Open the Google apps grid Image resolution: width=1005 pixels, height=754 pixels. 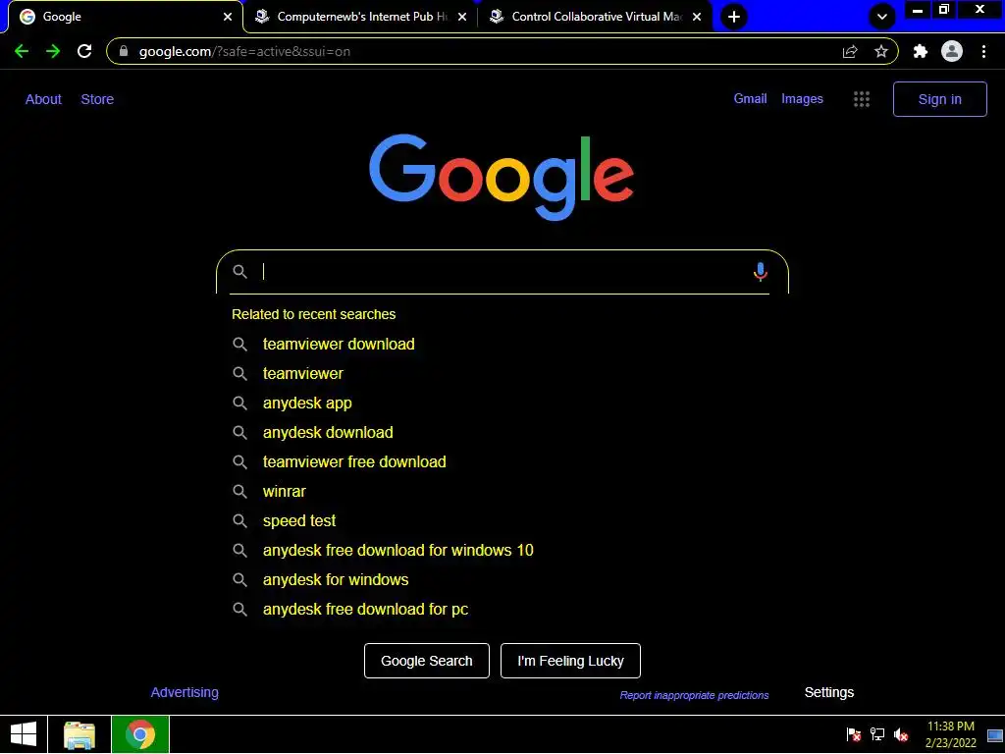point(862,99)
